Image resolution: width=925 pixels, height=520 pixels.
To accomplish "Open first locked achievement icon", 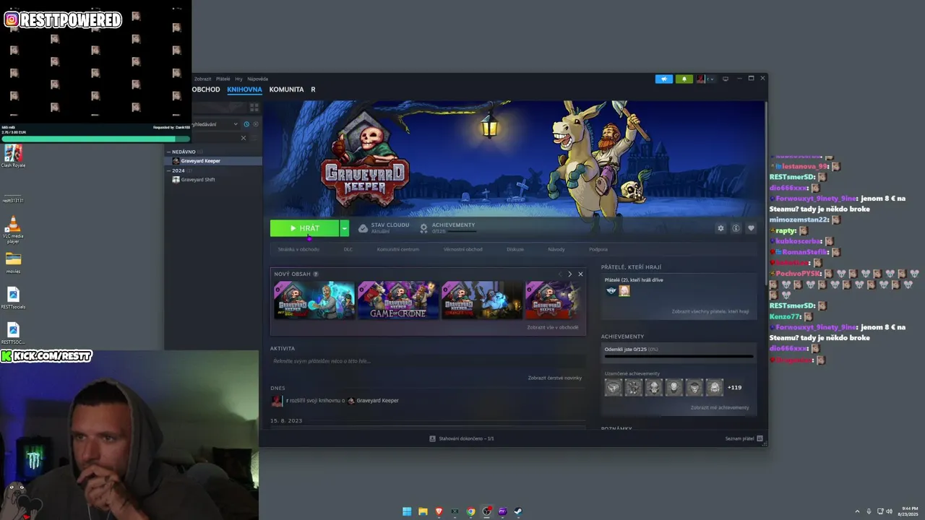I will click(614, 388).
